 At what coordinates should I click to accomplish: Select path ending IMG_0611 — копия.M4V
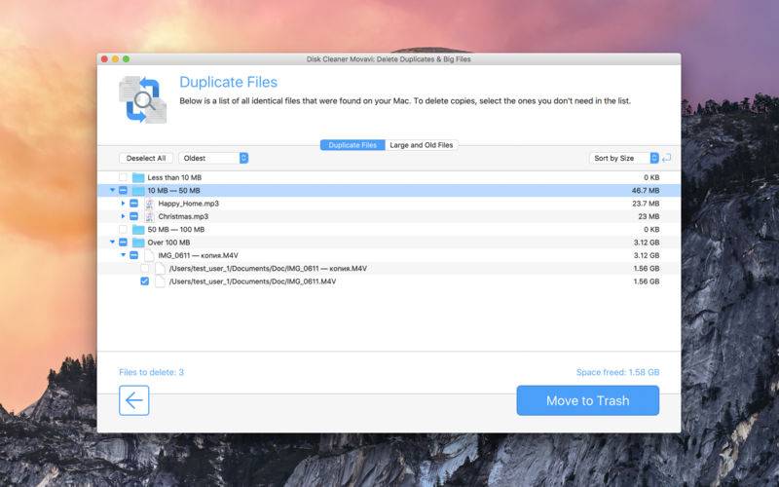pos(268,269)
